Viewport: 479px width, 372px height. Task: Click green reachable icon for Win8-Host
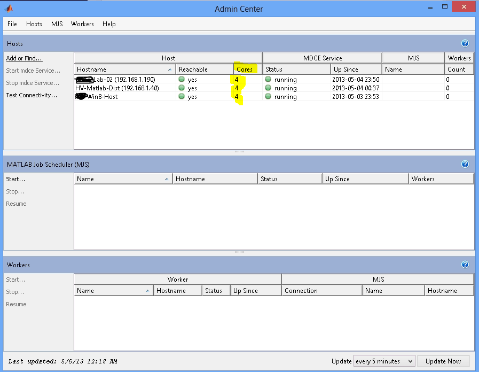point(182,96)
